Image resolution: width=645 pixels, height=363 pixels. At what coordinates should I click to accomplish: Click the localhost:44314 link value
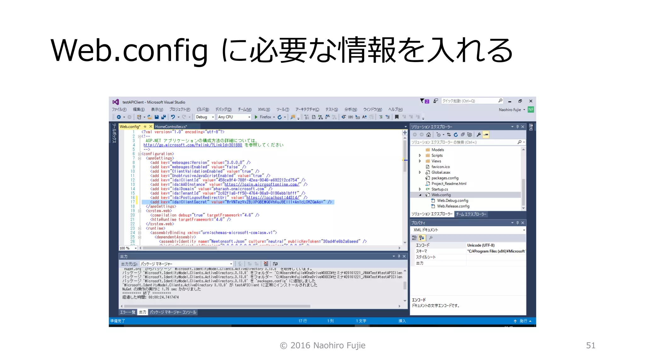(273, 198)
